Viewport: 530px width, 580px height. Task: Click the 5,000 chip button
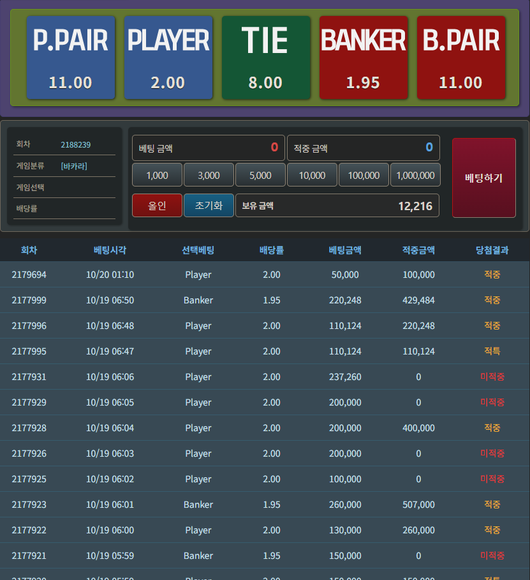(x=260, y=175)
